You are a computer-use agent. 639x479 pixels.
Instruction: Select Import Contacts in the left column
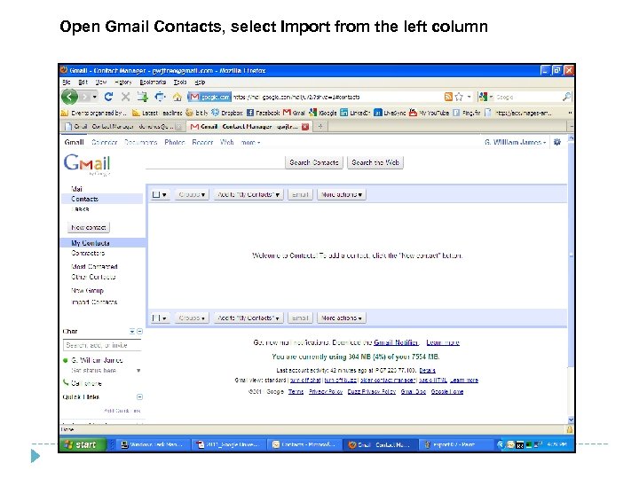[94, 302]
